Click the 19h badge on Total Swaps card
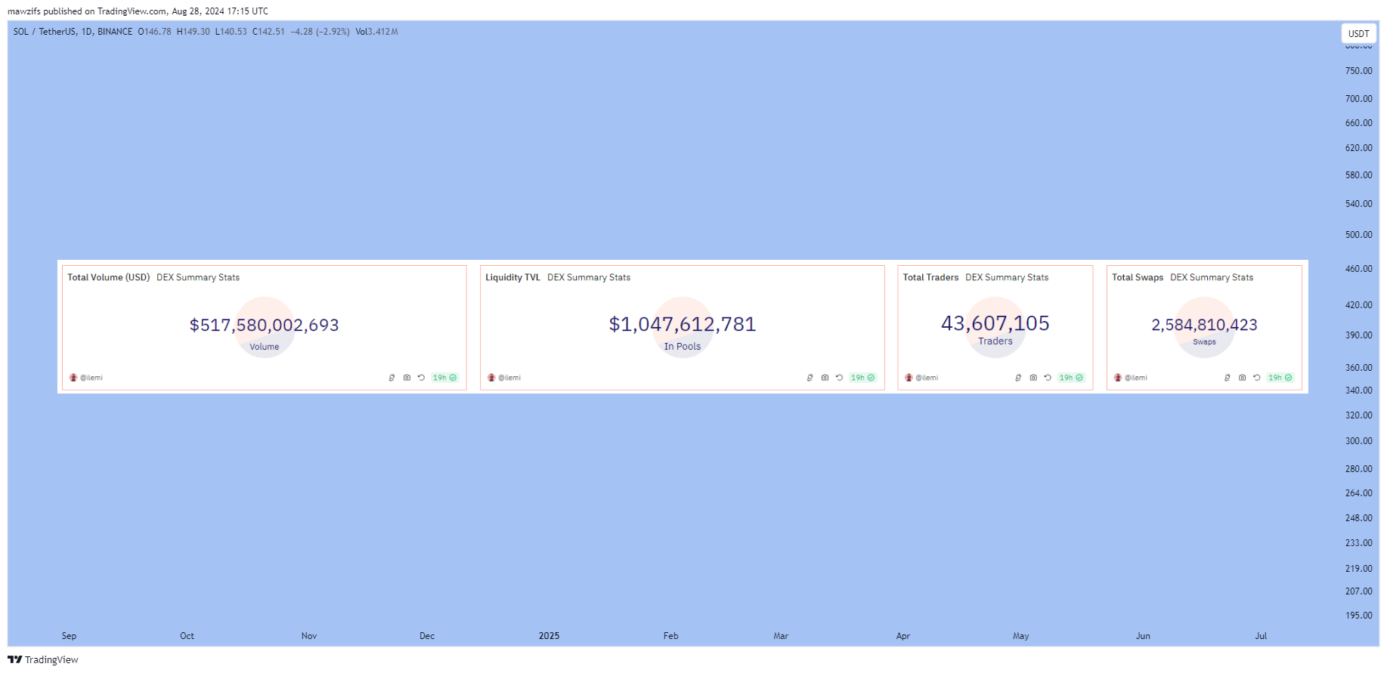This screenshot has width=1387, height=673. click(x=1280, y=378)
